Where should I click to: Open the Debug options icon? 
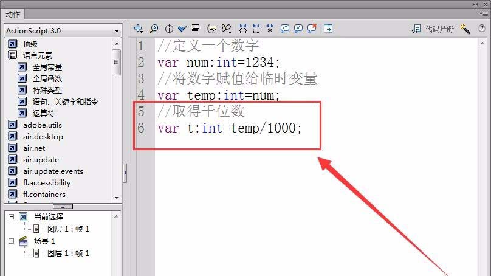tap(227, 29)
